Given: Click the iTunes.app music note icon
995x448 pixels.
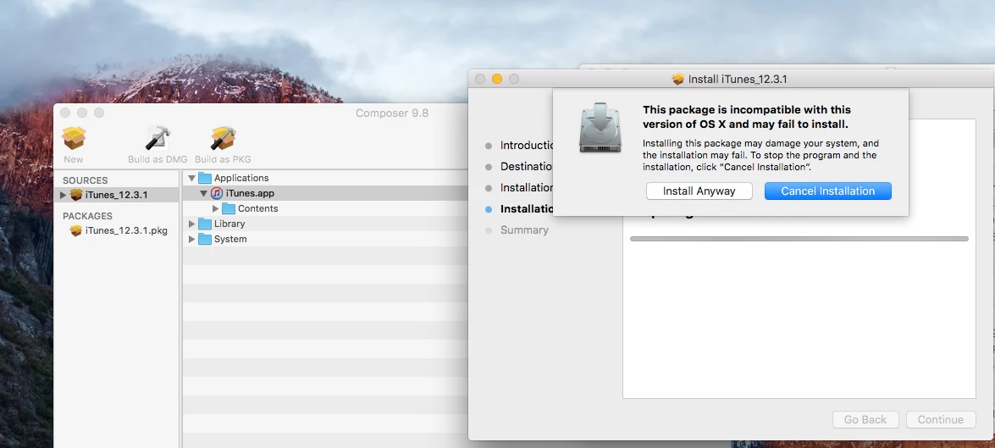Looking at the screenshot, I should tap(217, 194).
